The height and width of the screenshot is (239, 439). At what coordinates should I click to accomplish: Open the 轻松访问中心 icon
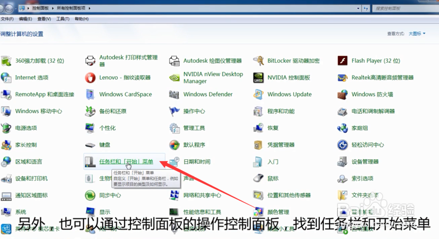click(x=342, y=145)
